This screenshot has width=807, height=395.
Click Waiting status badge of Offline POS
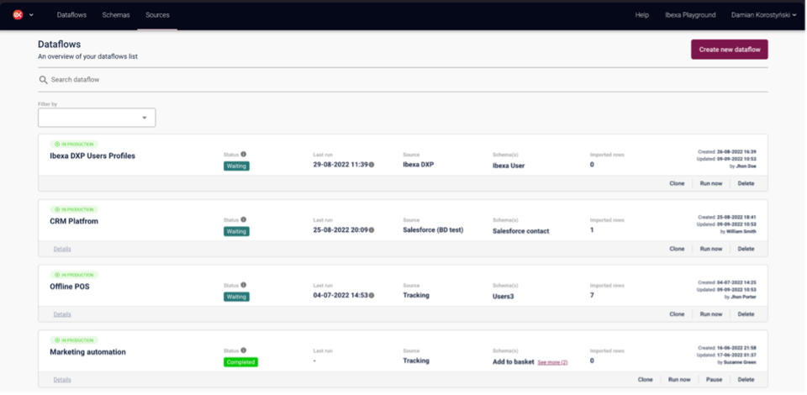click(x=236, y=297)
